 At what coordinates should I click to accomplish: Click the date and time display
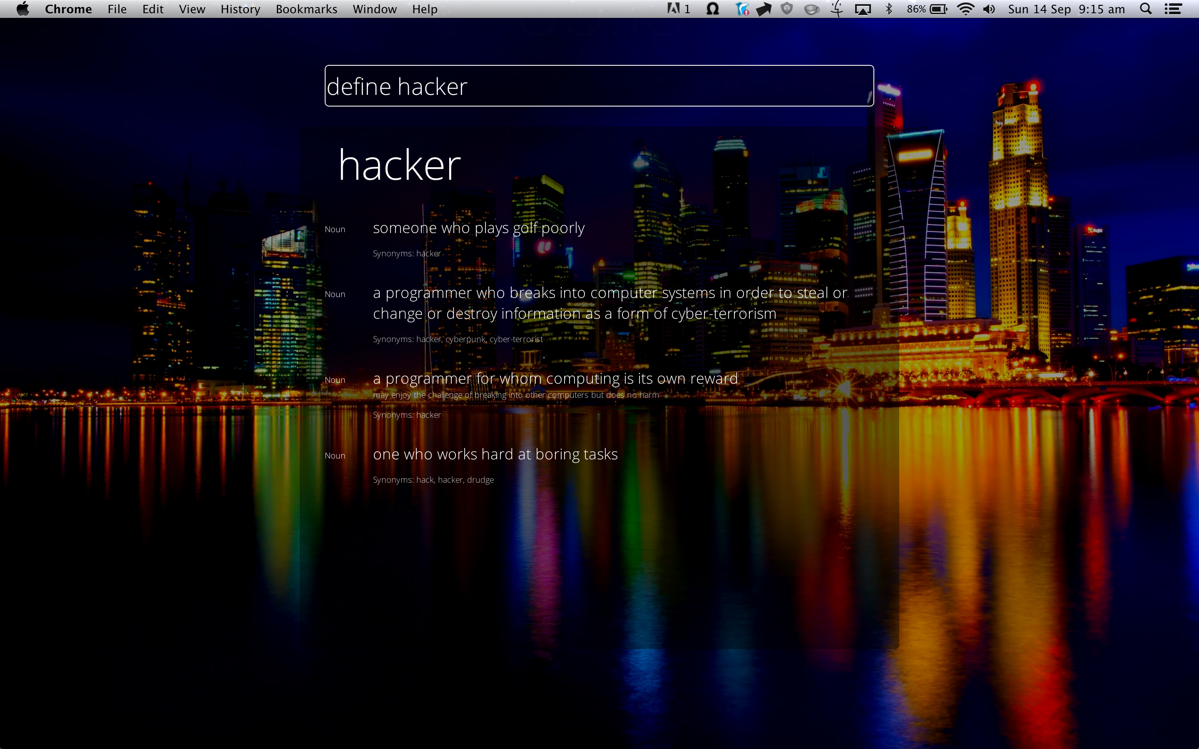click(1066, 9)
